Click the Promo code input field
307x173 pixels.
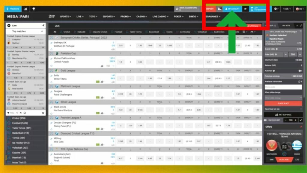283,87
